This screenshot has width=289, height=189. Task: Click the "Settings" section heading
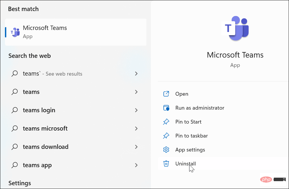[x=20, y=183]
